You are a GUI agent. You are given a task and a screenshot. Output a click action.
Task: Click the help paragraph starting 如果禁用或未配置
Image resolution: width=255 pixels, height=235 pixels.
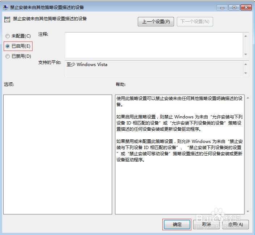(x=179, y=151)
